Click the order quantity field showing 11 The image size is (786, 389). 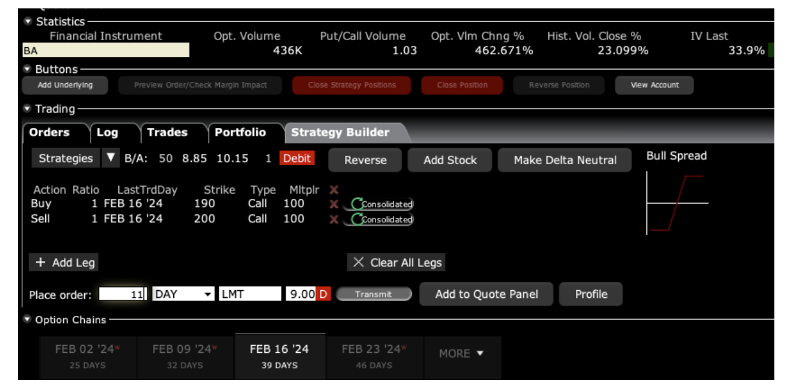(123, 294)
